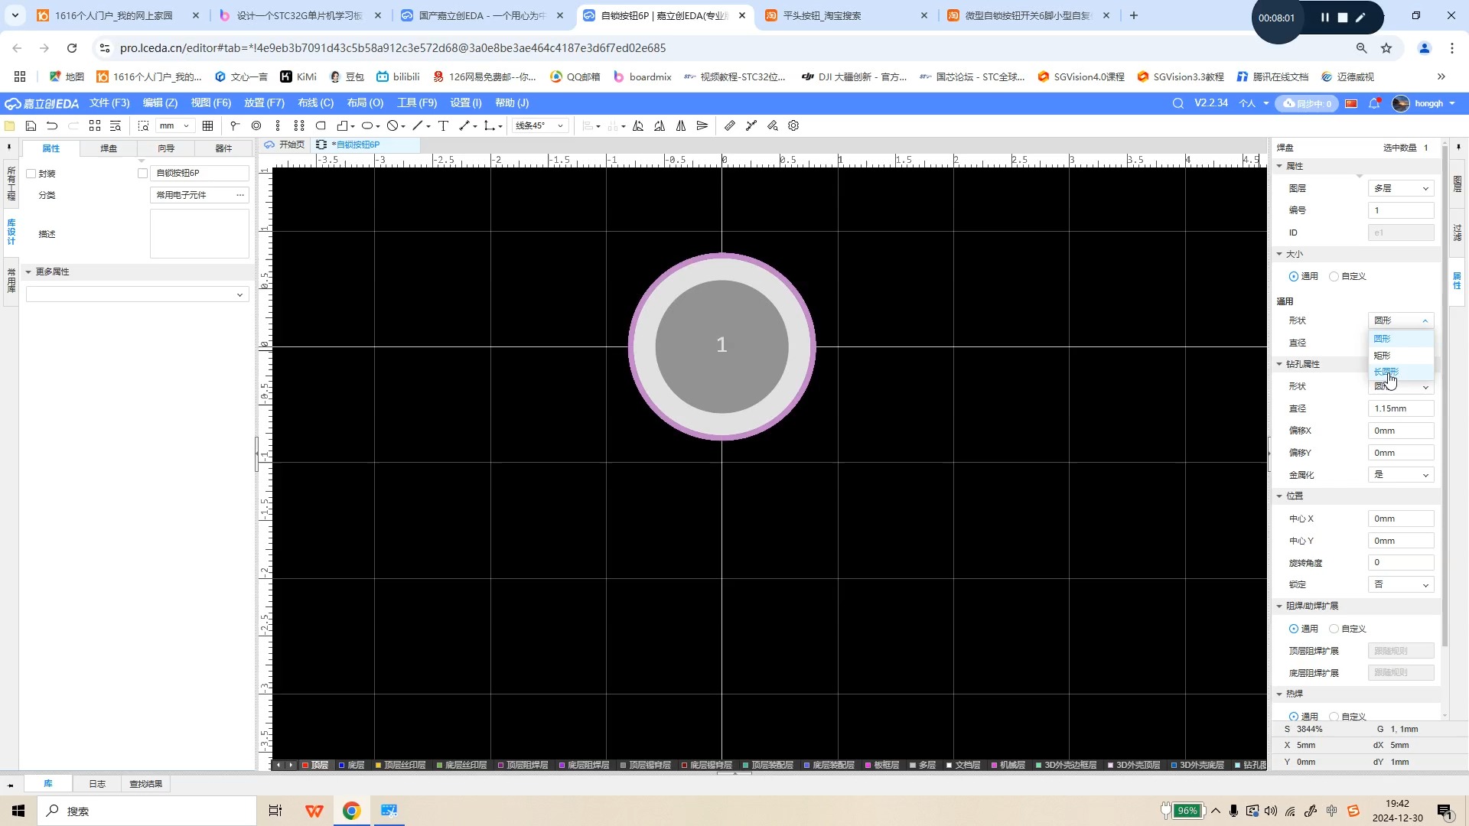Open the search icon in the top menu bar
This screenshot has width=1469, height=826.
[1178, 103]
